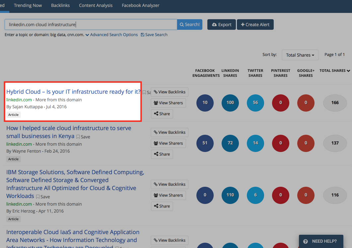Open the Facebook Analyzer tab
The image size is (352, 248).
pos(141,5)
